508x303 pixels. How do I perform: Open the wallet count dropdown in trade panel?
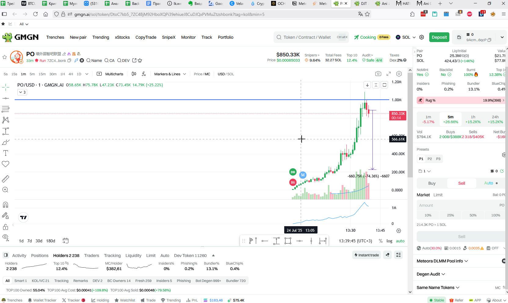pyautogui.click(x=425, y=171)
